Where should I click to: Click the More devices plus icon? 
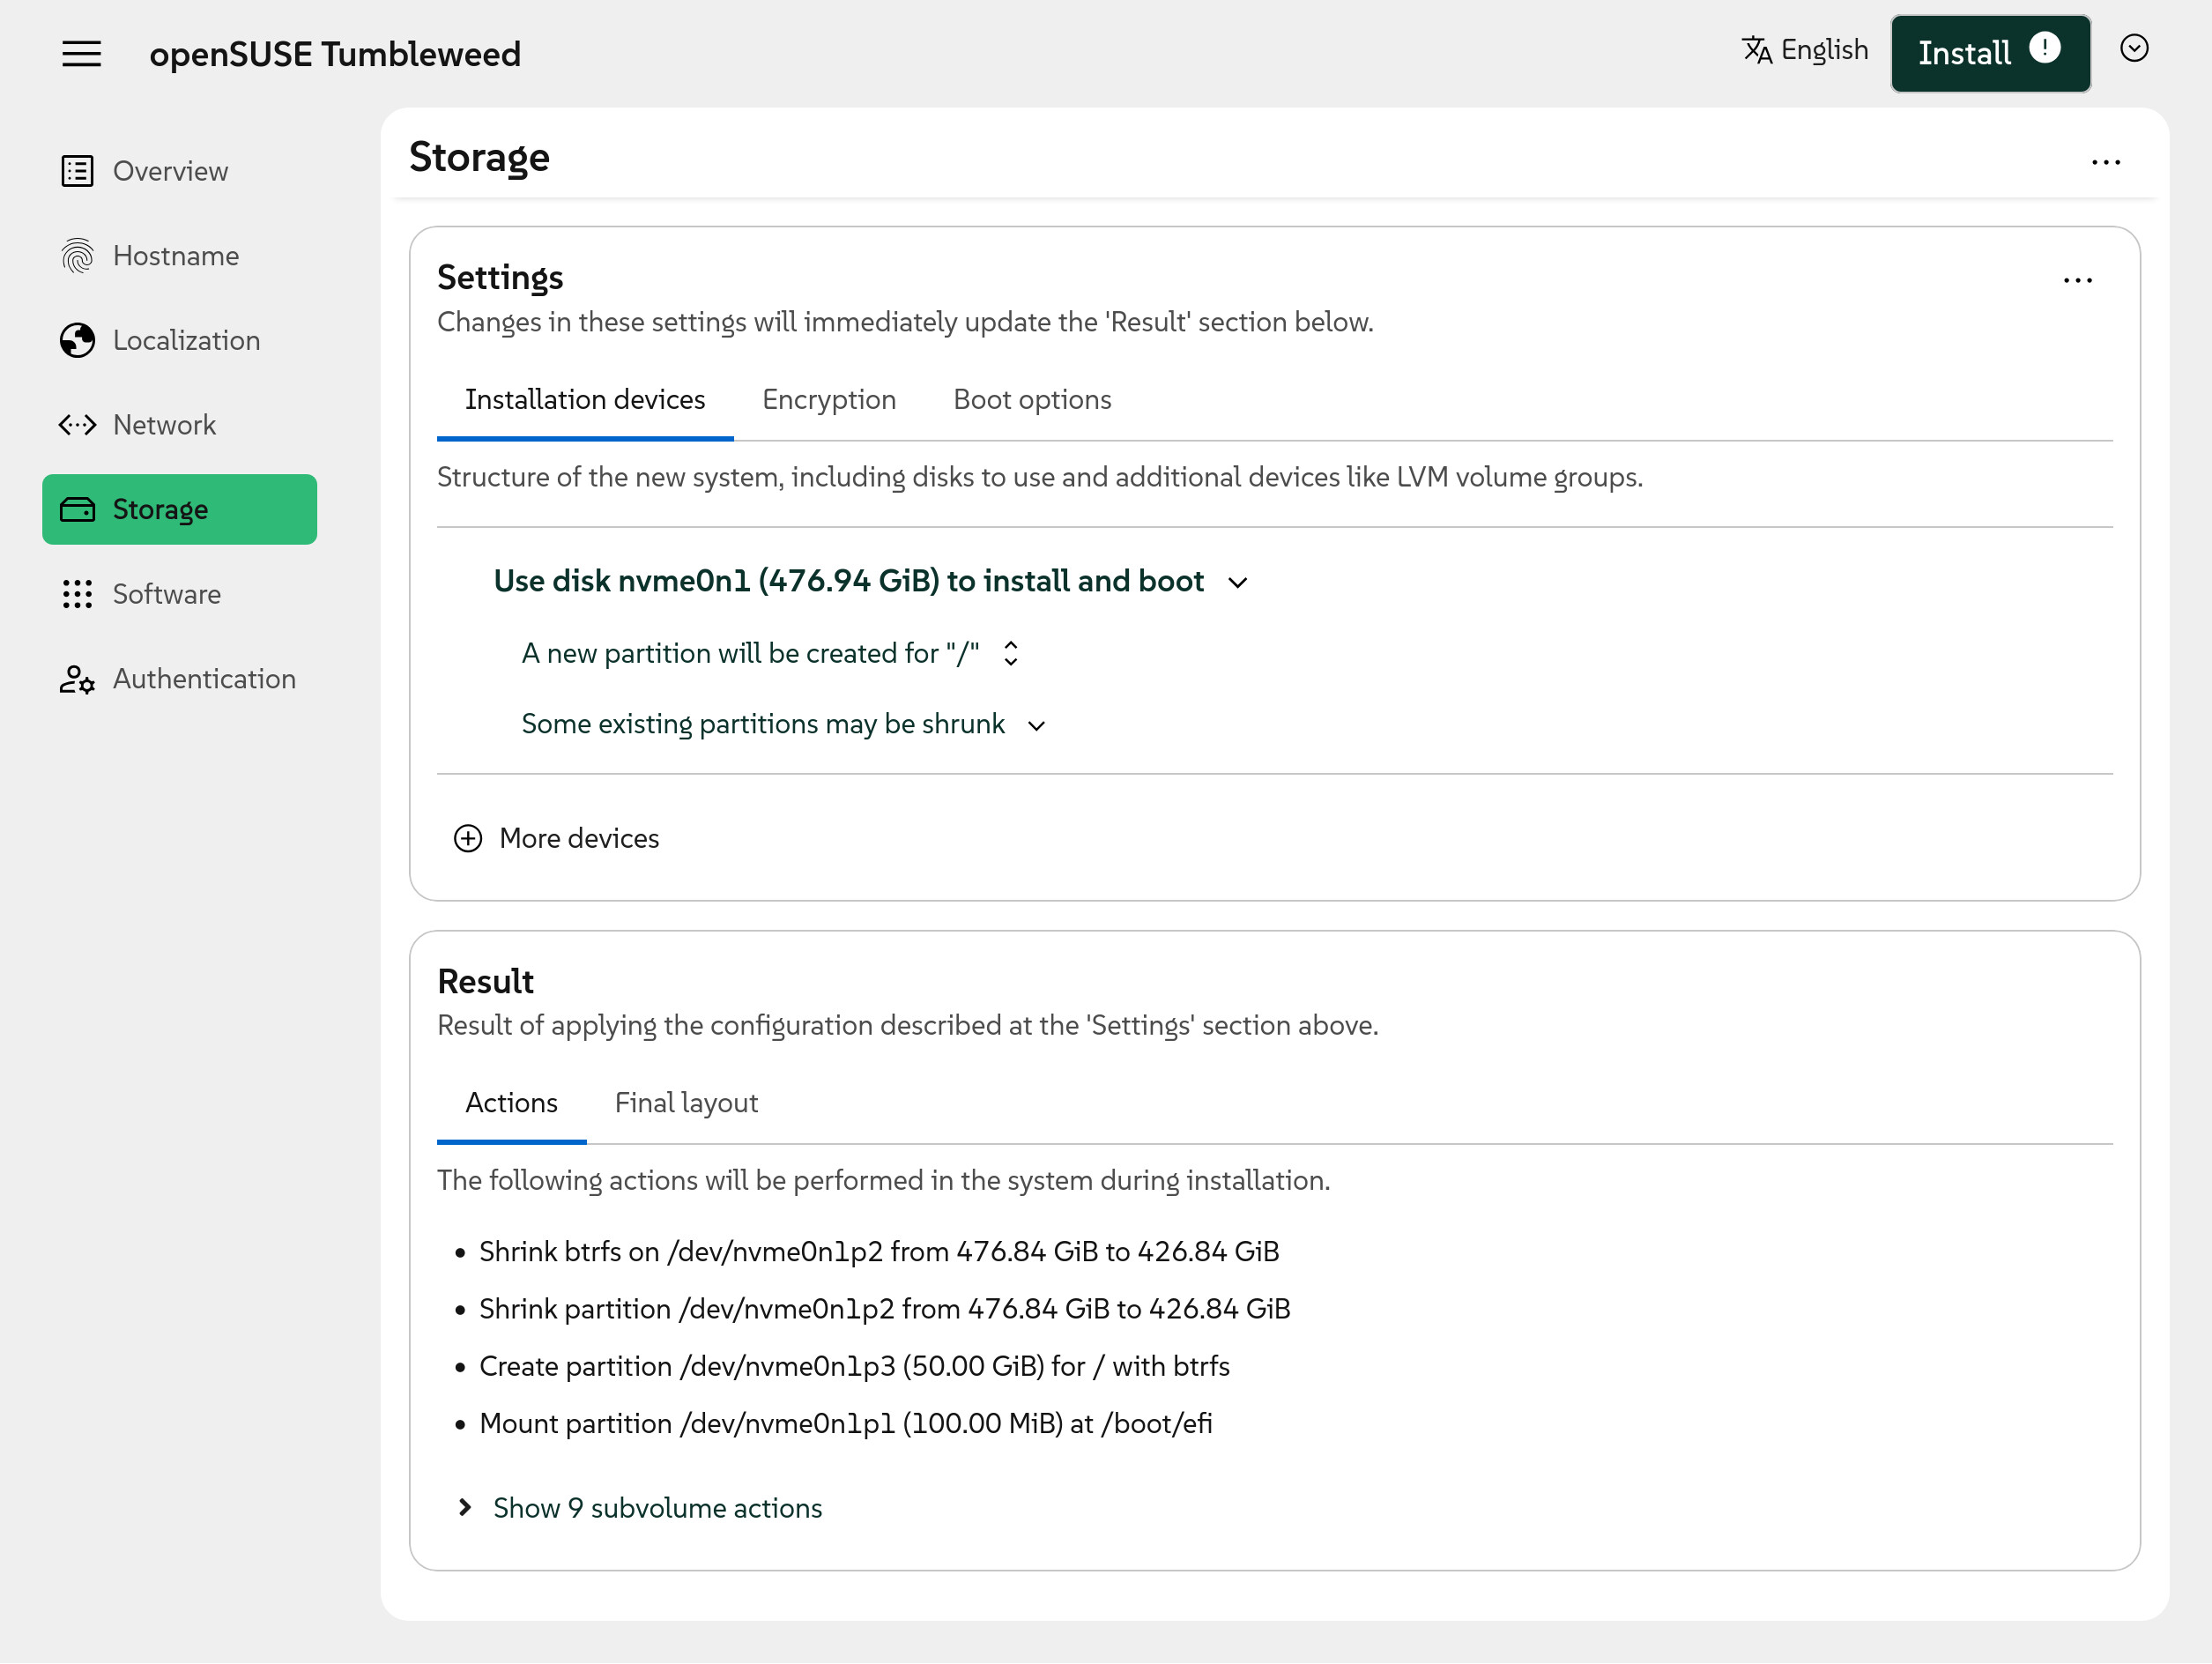[468, 838]
